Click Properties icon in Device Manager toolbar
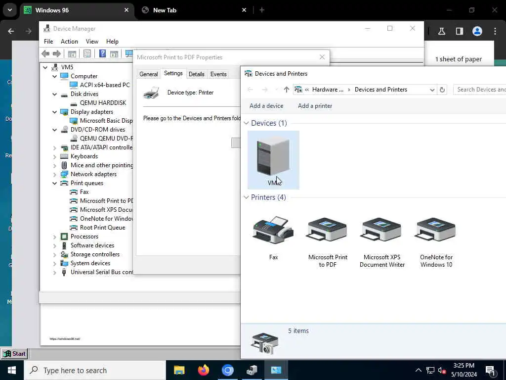Viewport: 506px width, 380px height. click(x=87, y=53)
